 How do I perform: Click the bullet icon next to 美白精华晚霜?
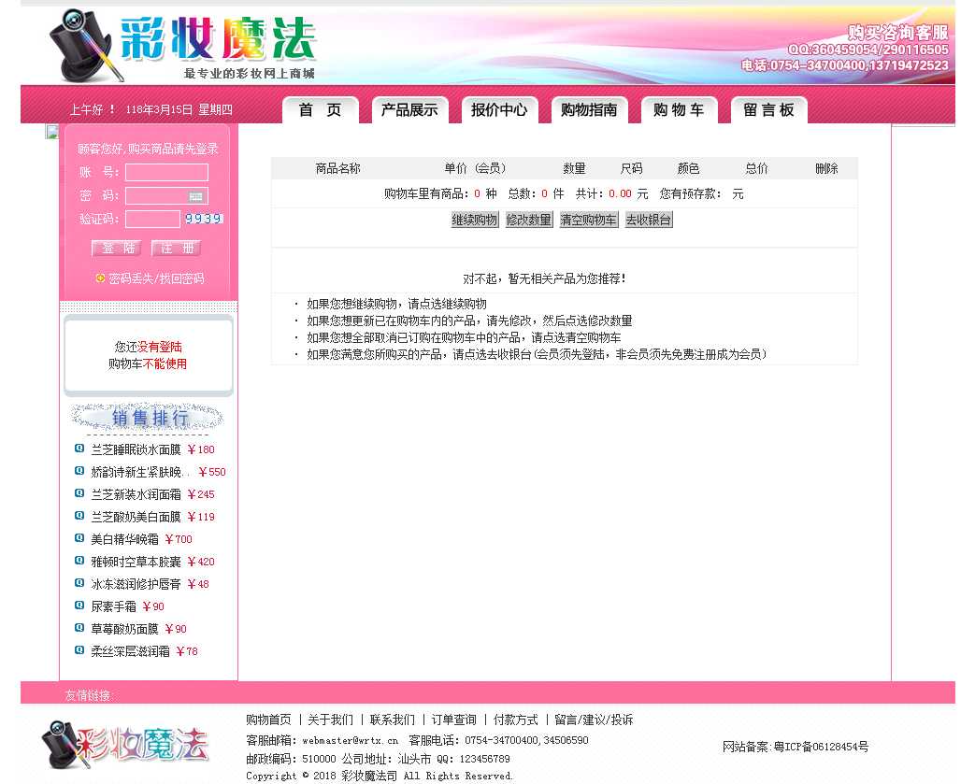point(79,538)
